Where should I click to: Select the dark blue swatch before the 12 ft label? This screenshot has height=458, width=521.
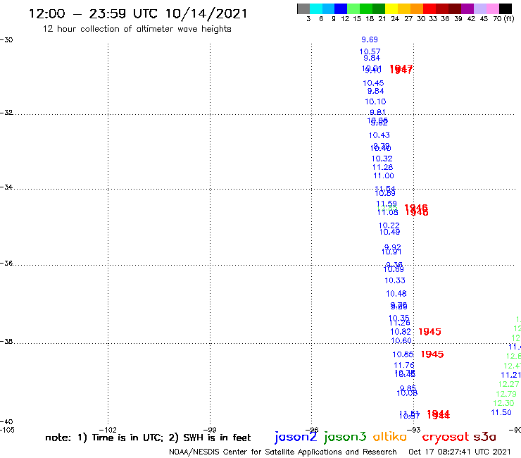(x=341, y=8)
